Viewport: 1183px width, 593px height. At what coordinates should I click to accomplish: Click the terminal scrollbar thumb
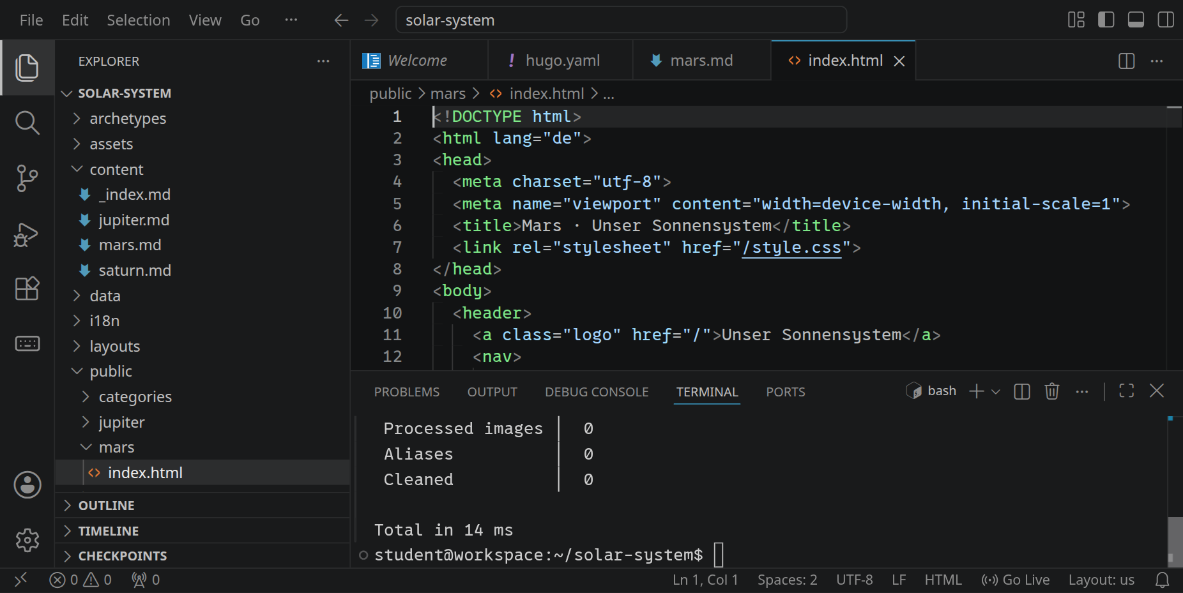(1174, 541)
